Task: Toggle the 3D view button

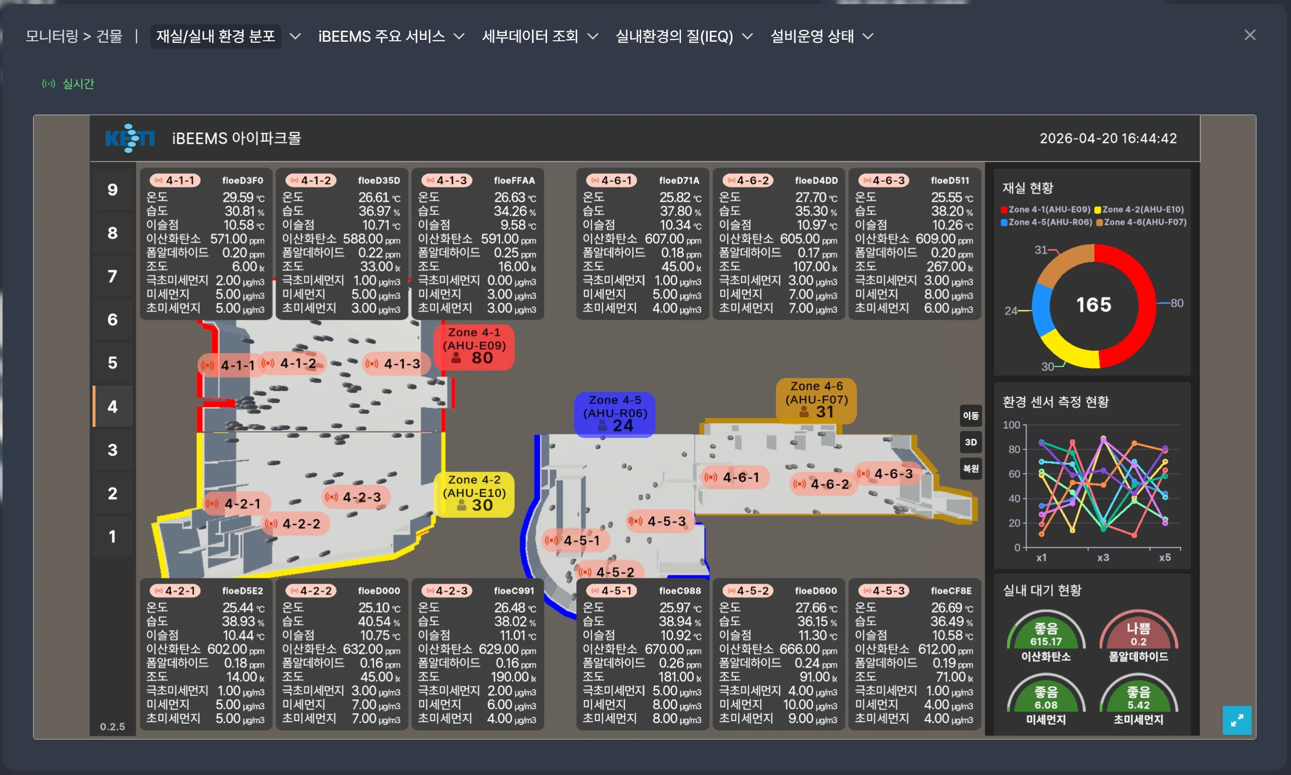Action: point(971,442)
